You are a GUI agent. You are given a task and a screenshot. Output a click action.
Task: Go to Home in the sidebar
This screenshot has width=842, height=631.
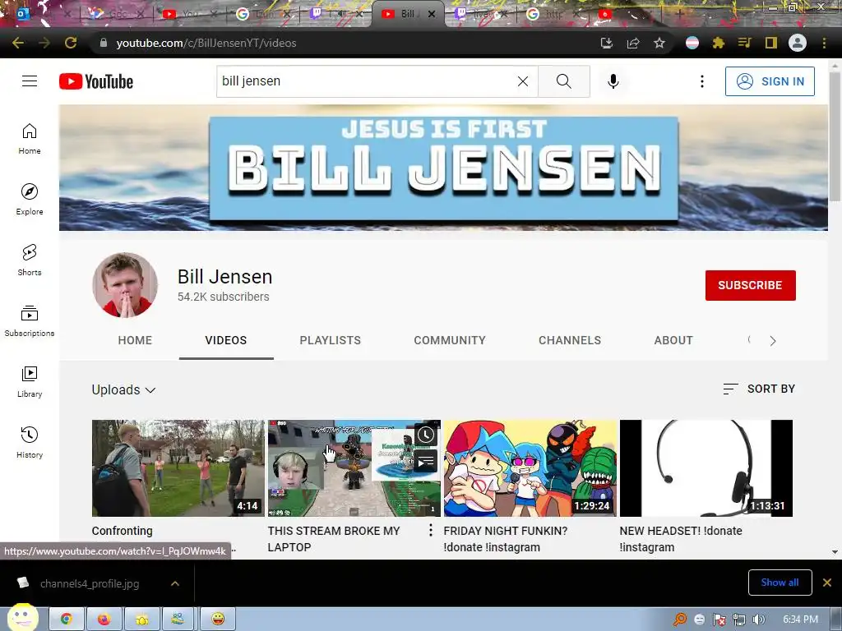click(30, 139)
